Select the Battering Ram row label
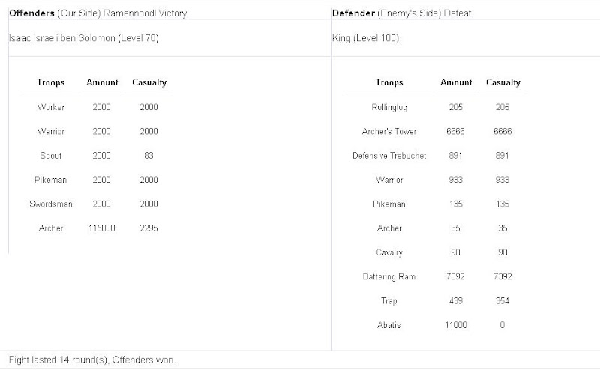Image resolution: width=600 pixels, height=370 pixels. (x=389, y=276)
